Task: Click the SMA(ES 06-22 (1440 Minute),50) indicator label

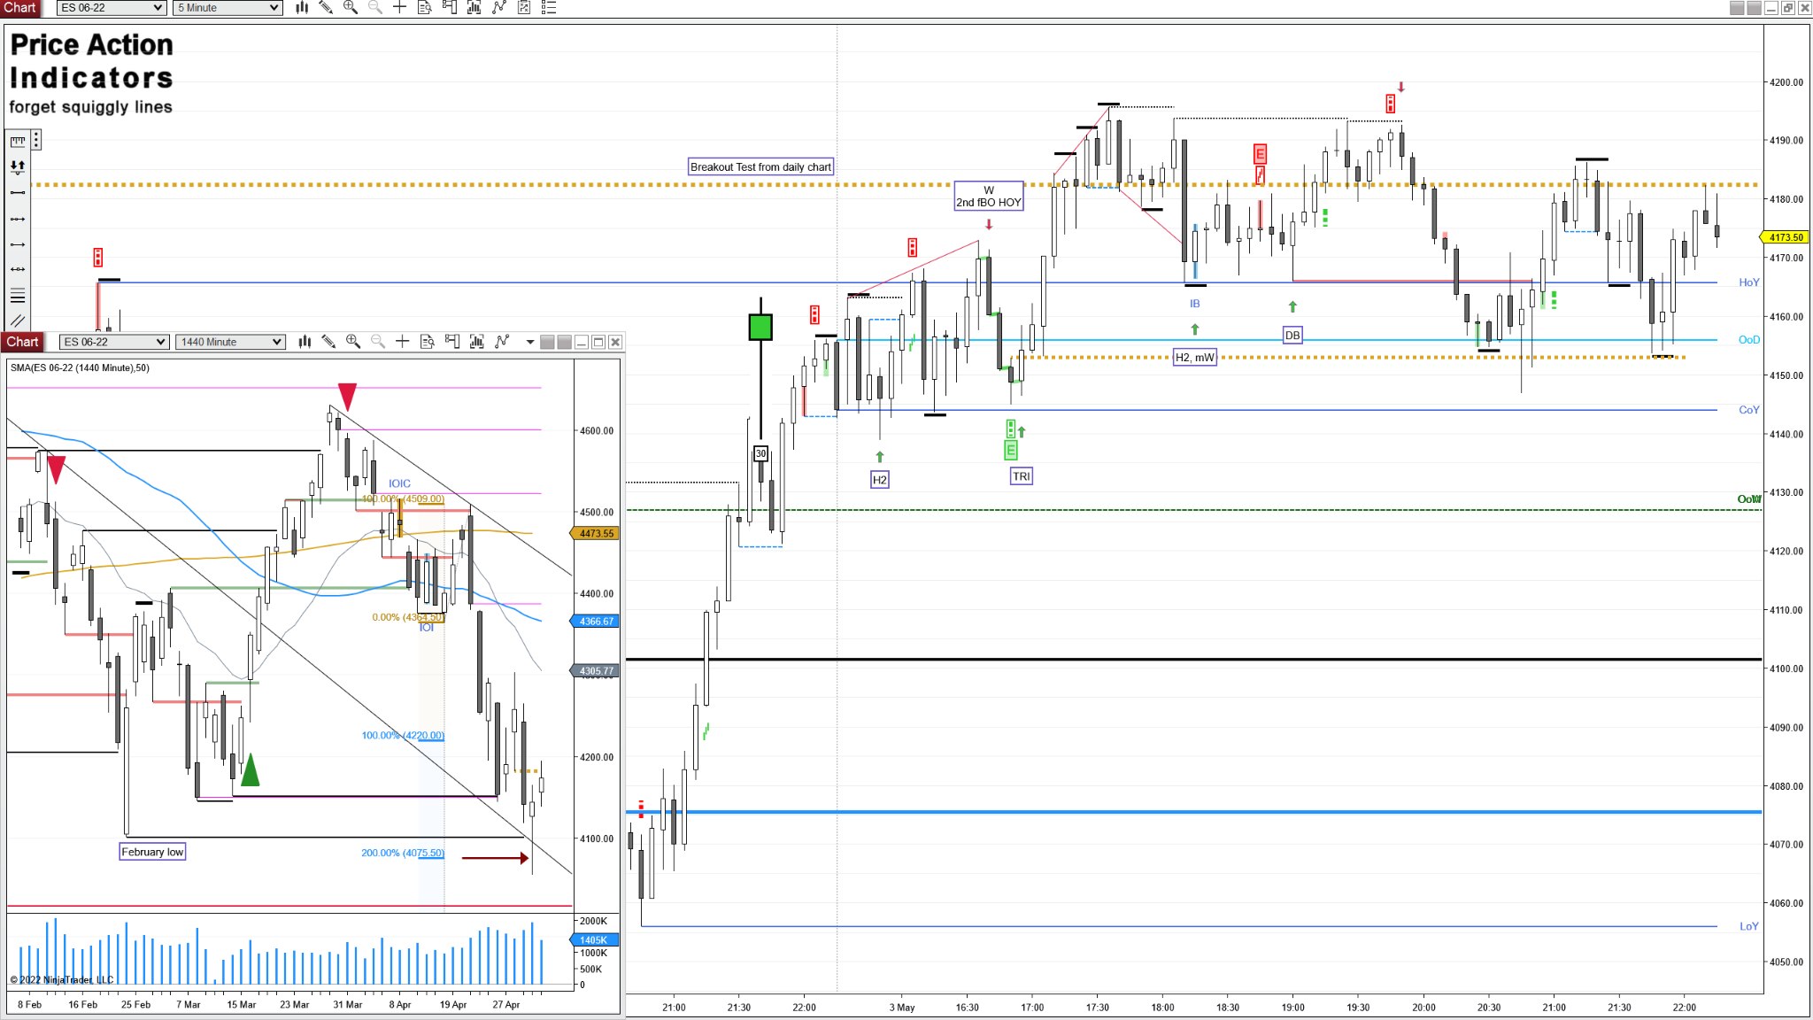Action: (80, 367)
